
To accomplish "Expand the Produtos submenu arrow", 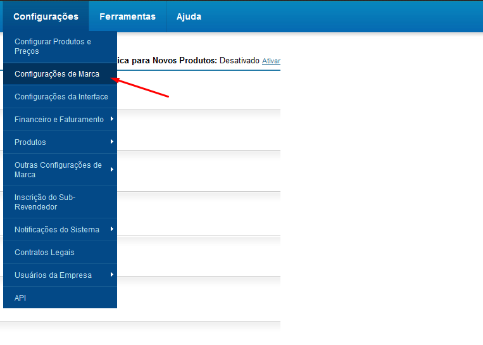I will coord(112,142).
